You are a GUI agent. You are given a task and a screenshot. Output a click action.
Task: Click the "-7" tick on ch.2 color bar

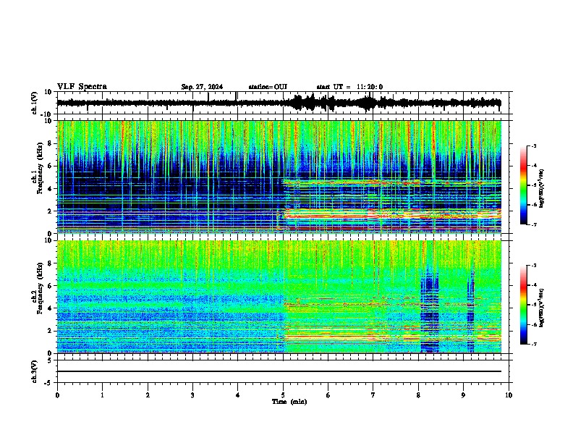coord(533,344)
